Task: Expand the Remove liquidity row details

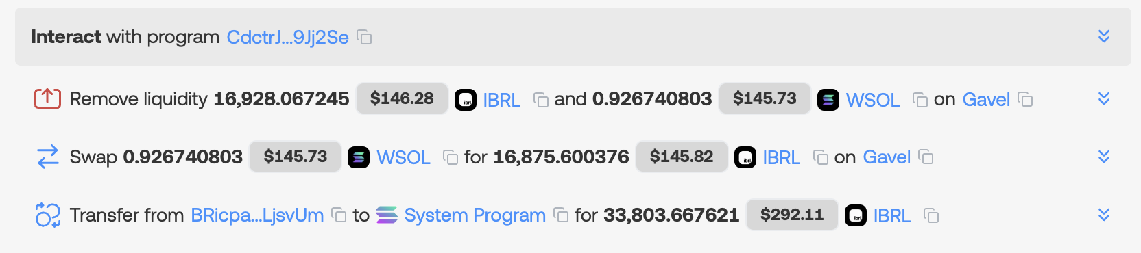Action: coord(1104,98)
